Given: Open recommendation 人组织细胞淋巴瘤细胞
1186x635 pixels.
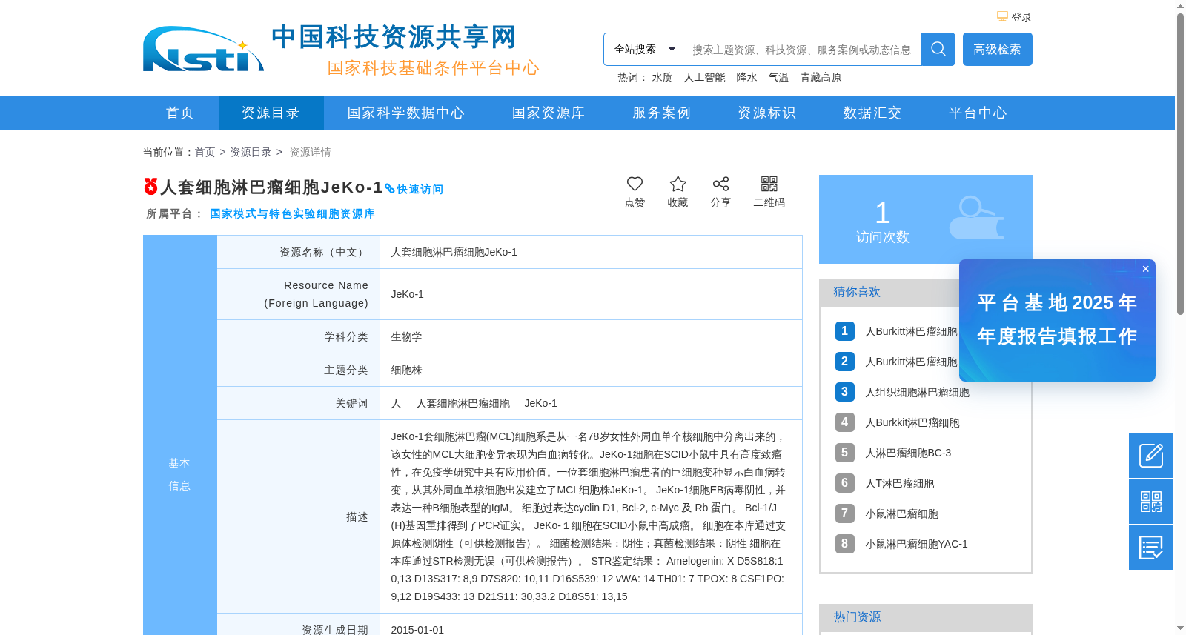Looking at the screenshot, I should coord(917,392).
